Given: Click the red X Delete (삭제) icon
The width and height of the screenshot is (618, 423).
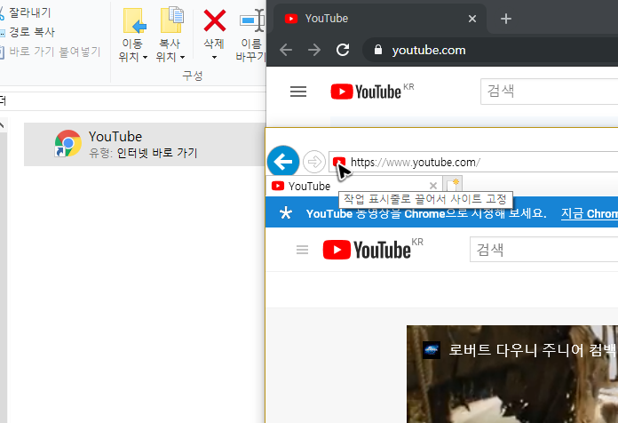Looking at the screenshot, I should point(214,20).
